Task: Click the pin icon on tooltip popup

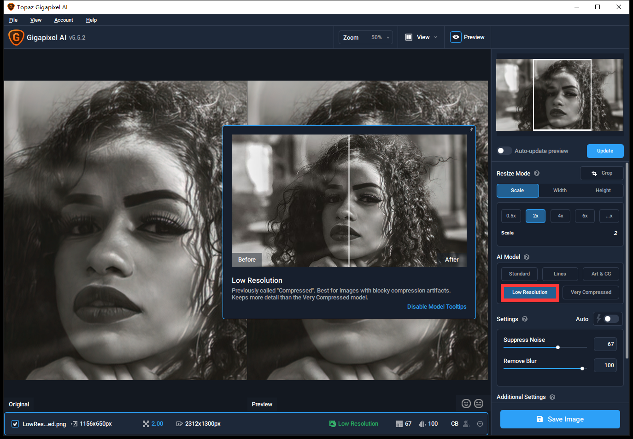Action: pyautogui.click(x=471, y=130)
